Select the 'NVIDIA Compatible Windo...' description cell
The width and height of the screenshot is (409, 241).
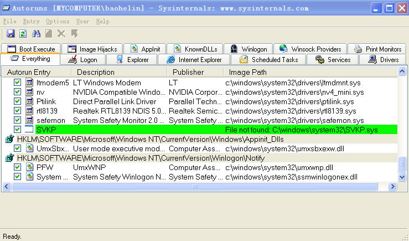click(x=119, y=92)
